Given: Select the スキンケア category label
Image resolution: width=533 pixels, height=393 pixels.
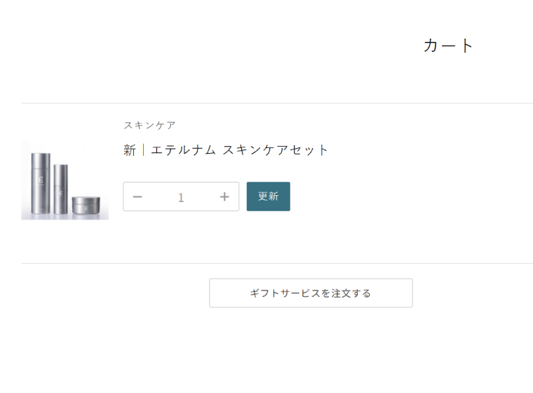Looking at the screenshot, I should [x=149, y=125].
